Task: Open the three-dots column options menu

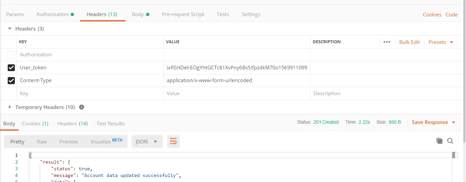Action: (387, 42)
